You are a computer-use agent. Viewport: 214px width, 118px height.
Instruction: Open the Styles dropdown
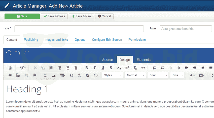tap(112, 75)
